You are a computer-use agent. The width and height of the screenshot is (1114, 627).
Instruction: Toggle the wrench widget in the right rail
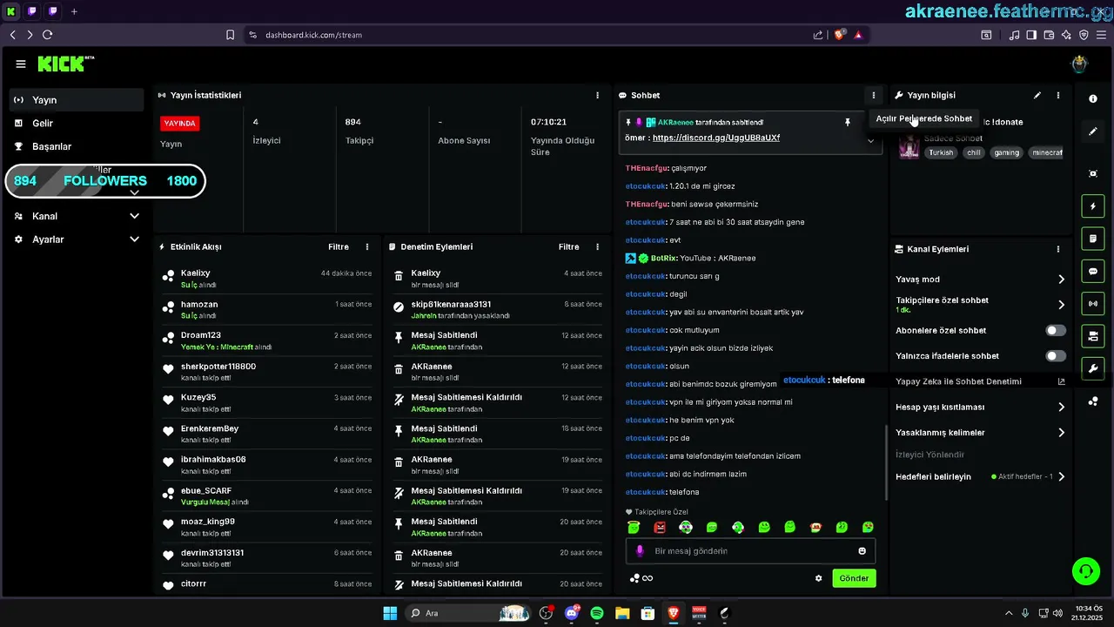[x=1093, y=368]
